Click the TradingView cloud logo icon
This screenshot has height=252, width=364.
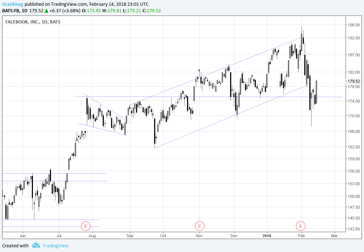click(x=36, y=245)
